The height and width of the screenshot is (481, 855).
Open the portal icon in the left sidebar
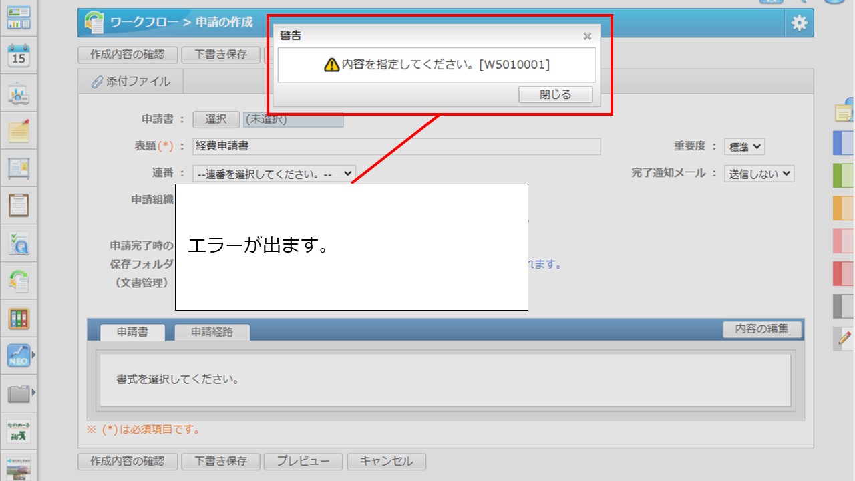tap(19, 18)
